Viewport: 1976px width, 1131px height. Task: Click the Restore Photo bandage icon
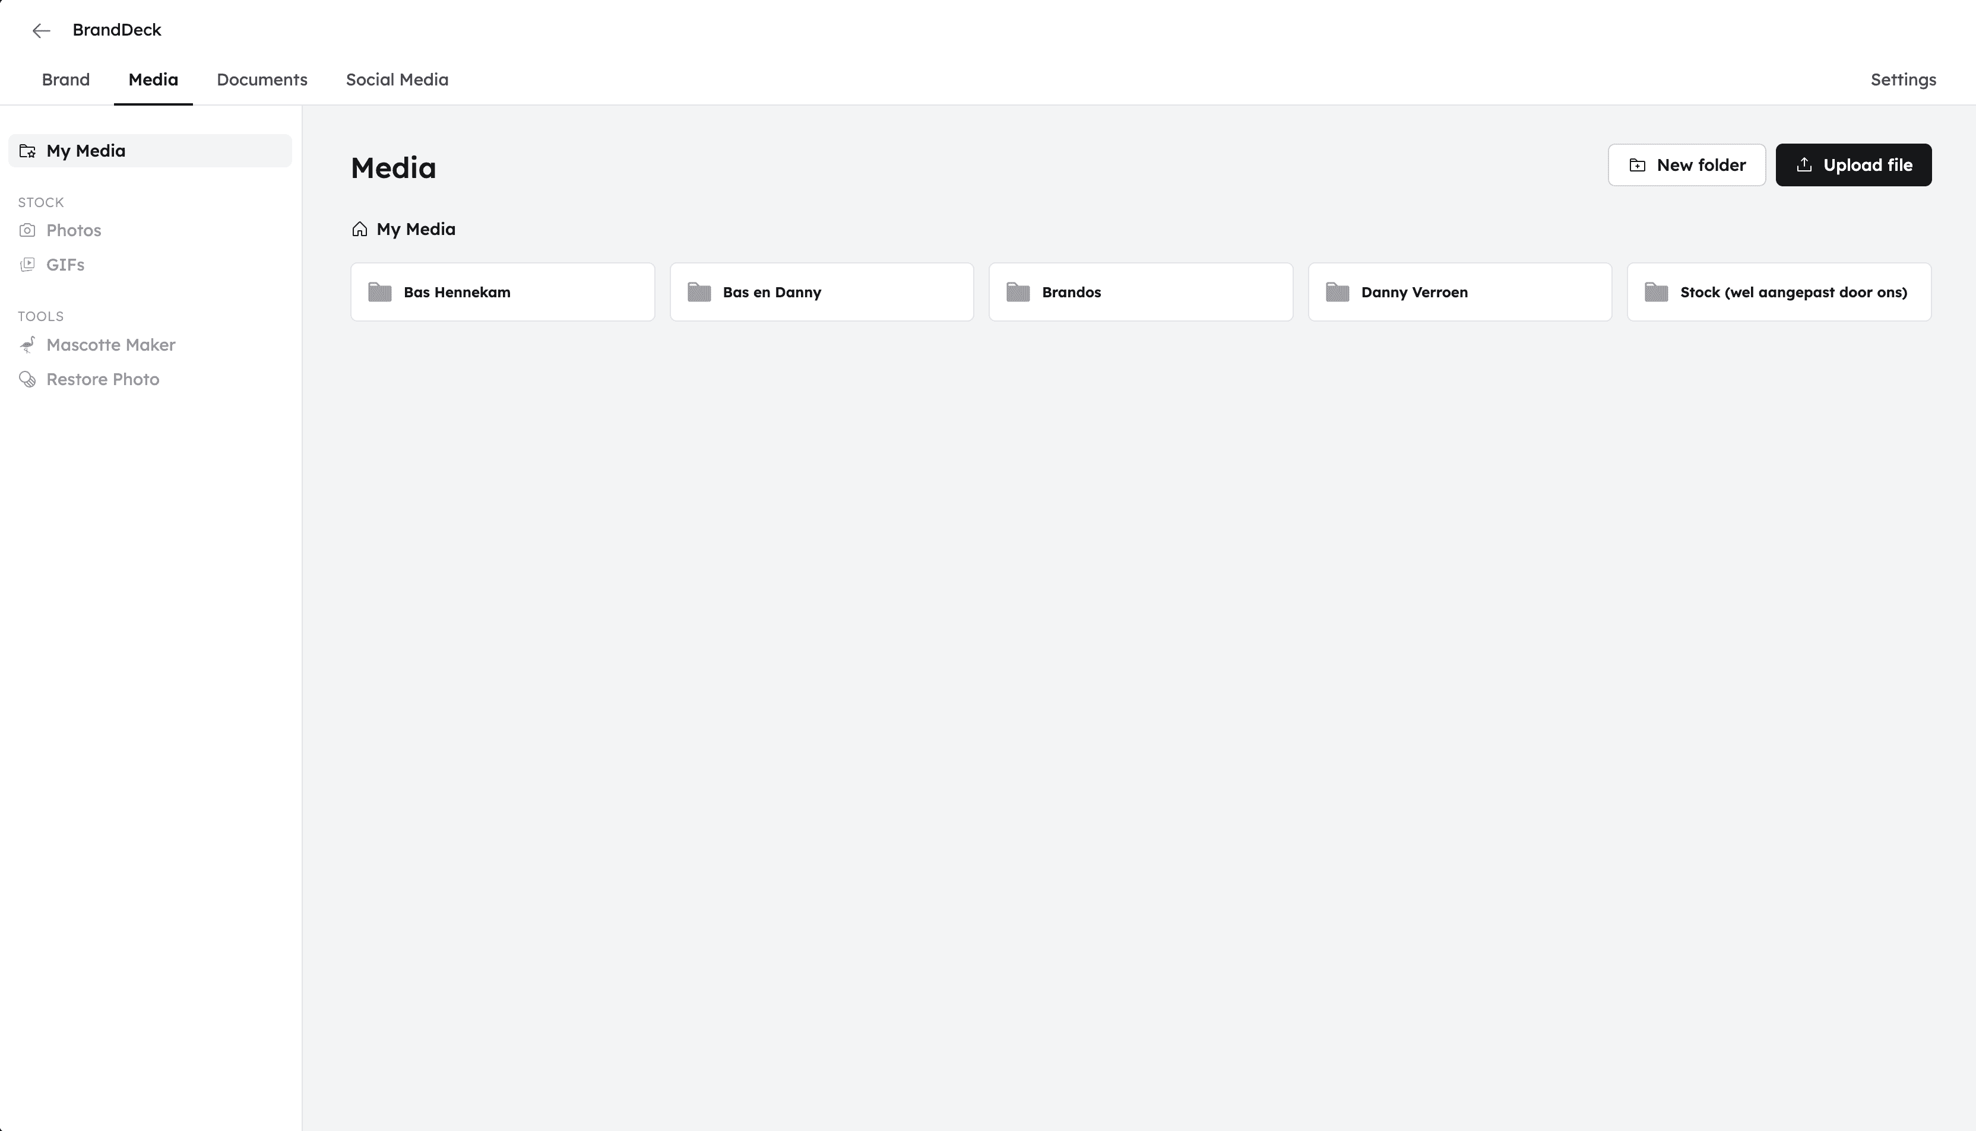click(27, 379)
